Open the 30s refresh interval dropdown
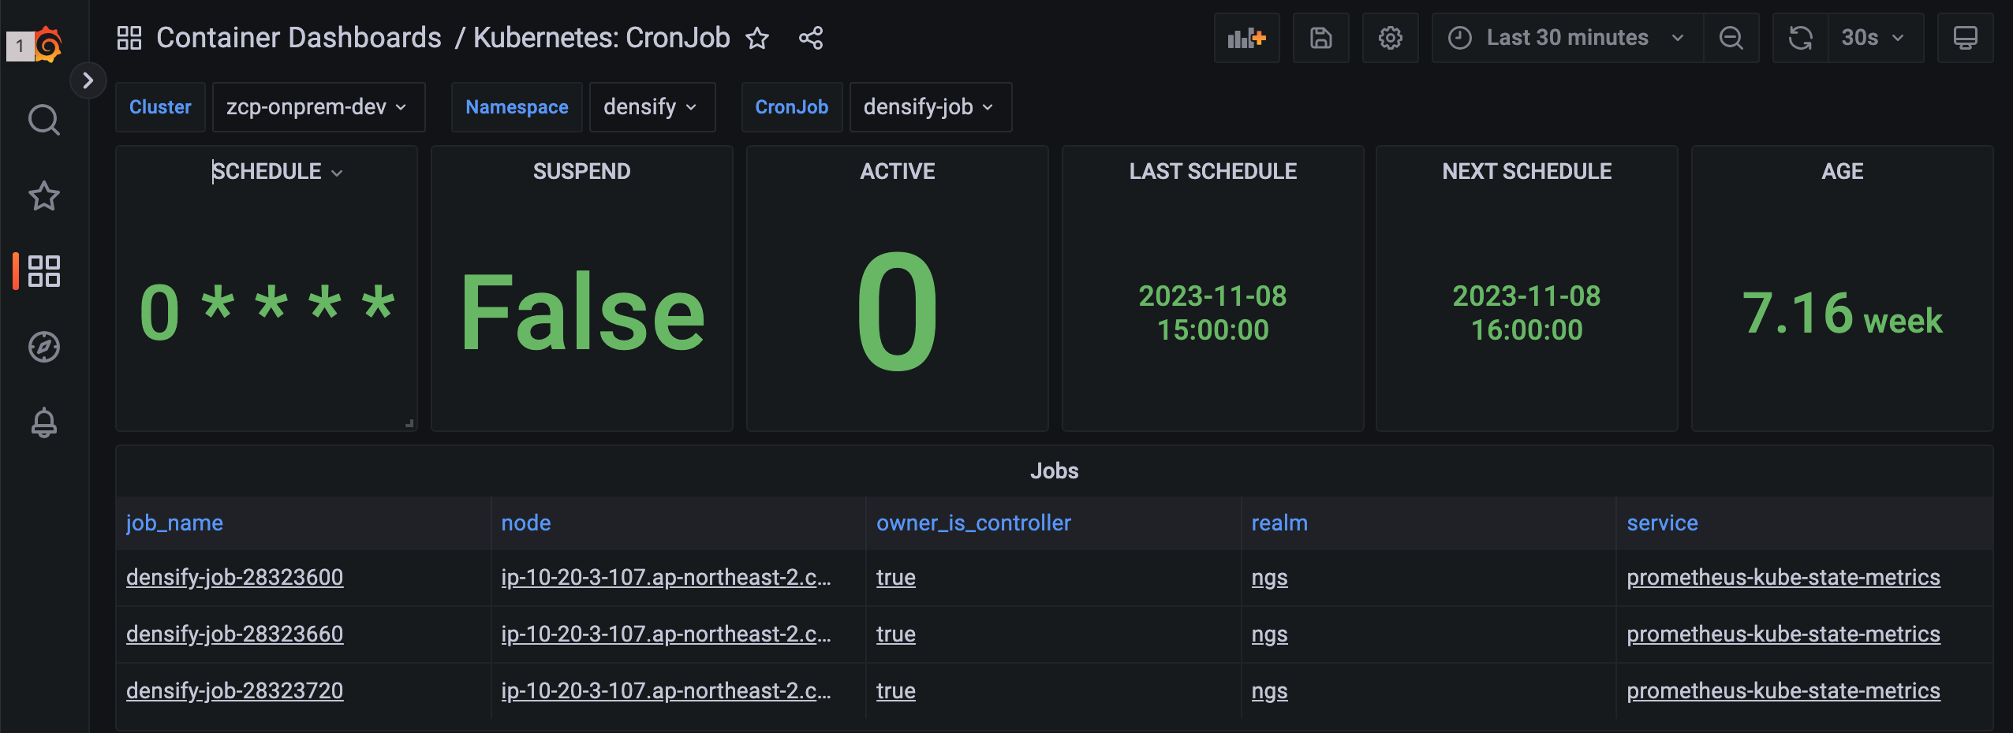Screen dimensions: 2013x733 (x=1876, y=38)
